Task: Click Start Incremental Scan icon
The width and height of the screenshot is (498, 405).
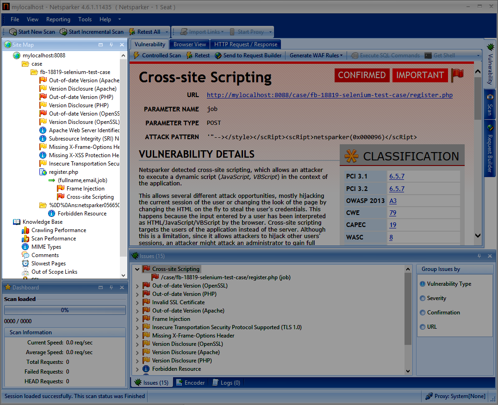Action: pos(63,32)
